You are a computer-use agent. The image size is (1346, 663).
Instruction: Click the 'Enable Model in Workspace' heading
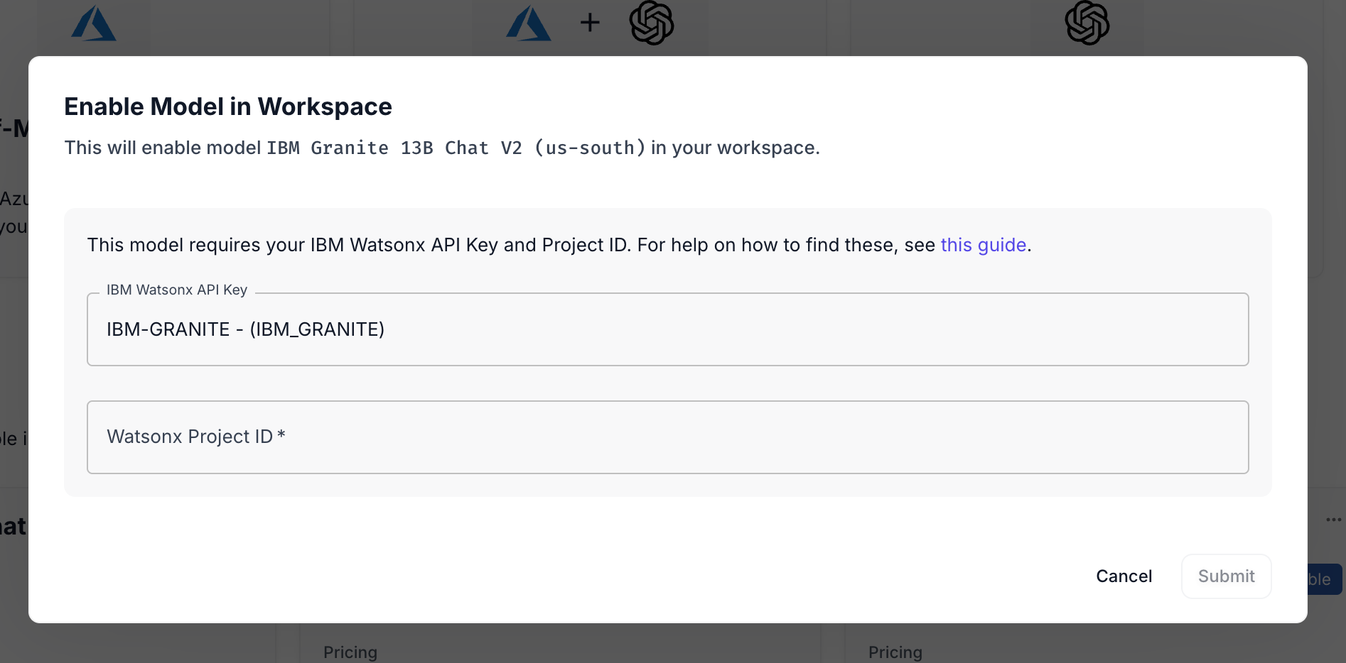click(228, 106)
